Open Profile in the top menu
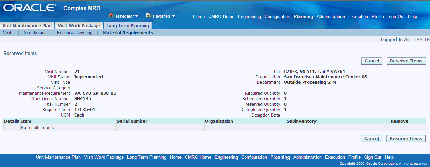This screenshot has height=167, width=430. coord(378,16)
